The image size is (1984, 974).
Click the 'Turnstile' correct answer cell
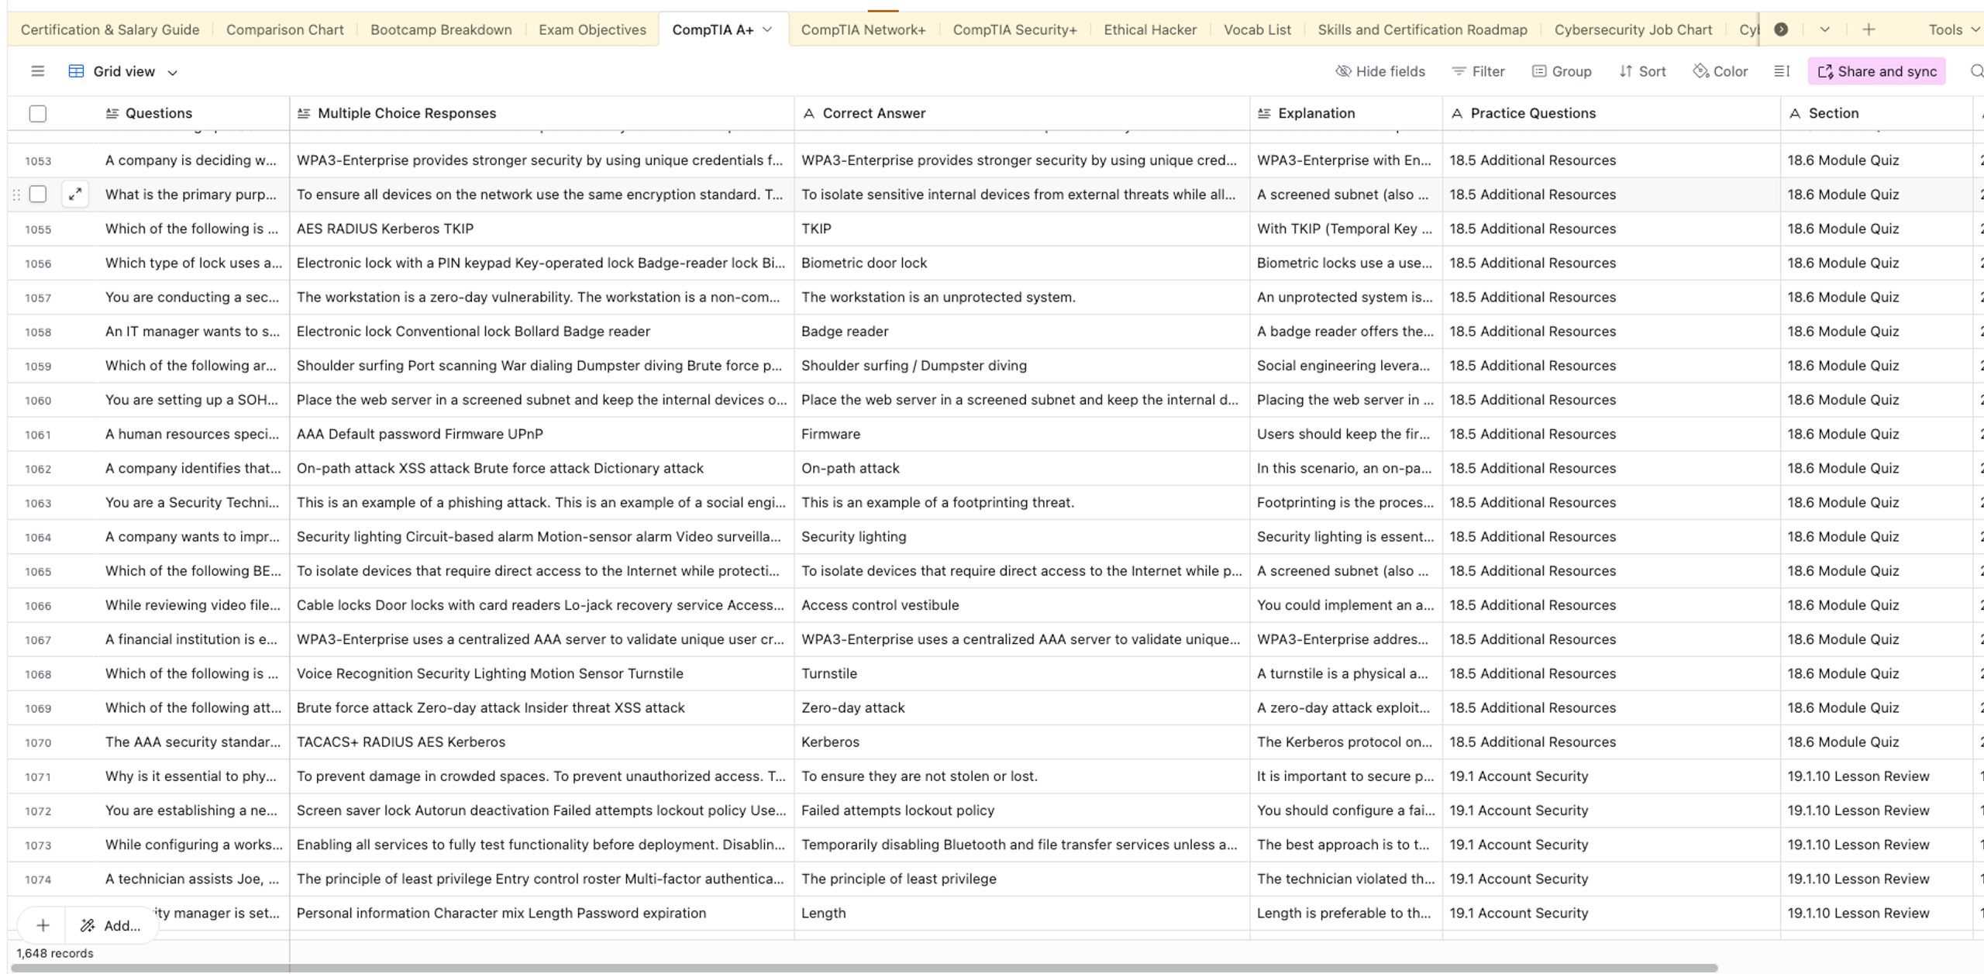[1021, 673]
